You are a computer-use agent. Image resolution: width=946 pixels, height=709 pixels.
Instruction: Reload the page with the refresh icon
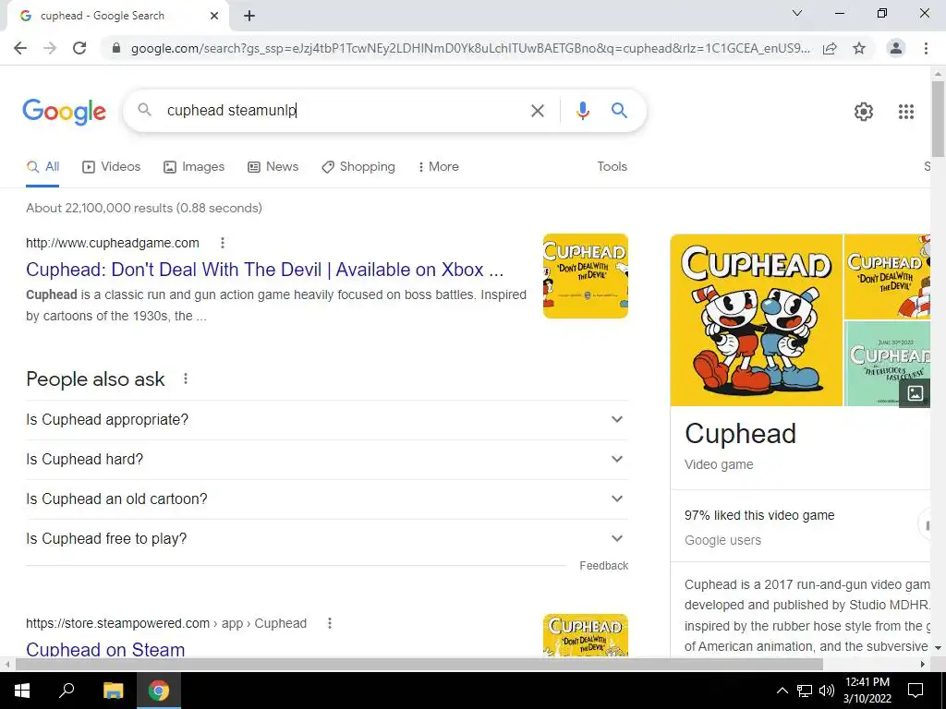(79, 48)
